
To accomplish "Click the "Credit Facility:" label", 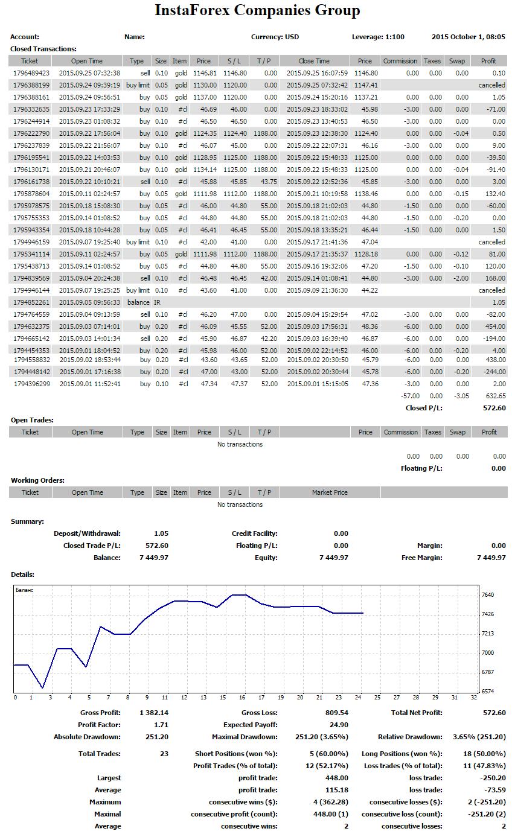I will [255, 533].
